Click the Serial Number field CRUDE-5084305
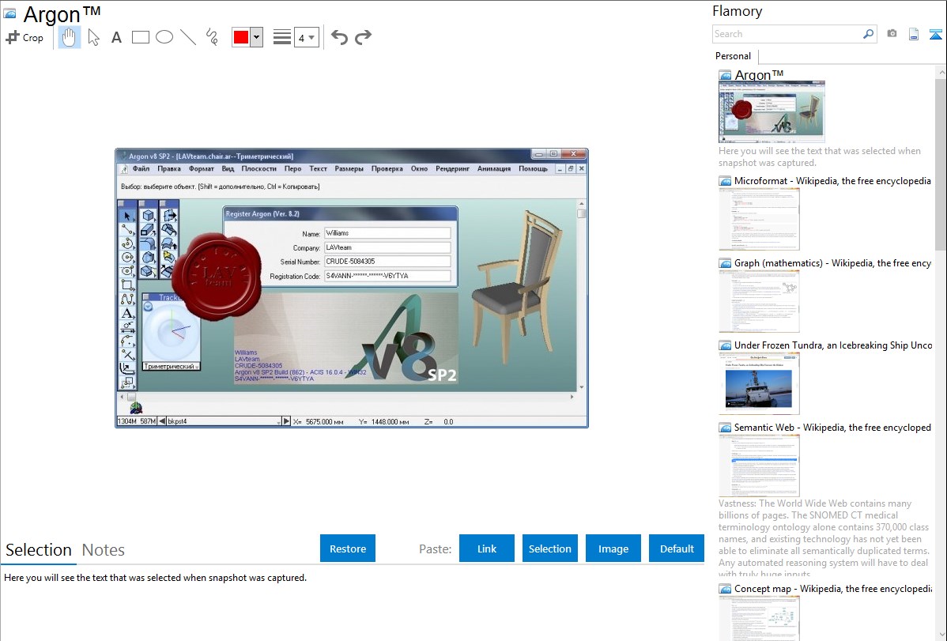947x641 pixels. pos(387,262)
